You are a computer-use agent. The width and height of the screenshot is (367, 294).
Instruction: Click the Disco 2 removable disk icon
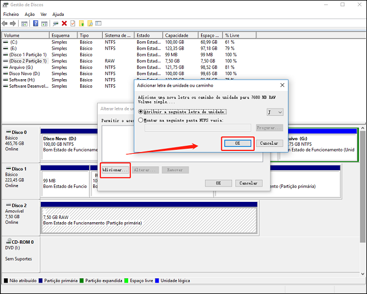[8, 205]
